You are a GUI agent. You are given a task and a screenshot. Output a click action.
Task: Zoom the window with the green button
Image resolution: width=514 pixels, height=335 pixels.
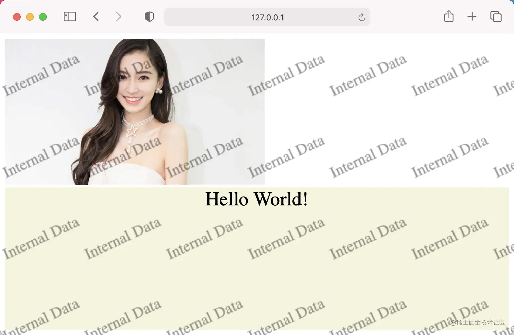[x=43, y=17]
